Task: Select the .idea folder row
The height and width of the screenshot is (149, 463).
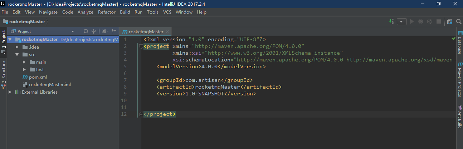Action: coord(63,47)
